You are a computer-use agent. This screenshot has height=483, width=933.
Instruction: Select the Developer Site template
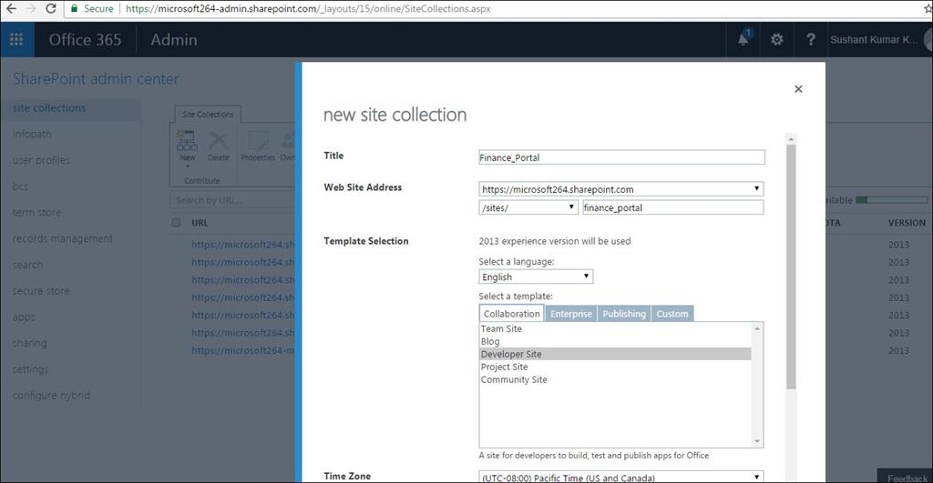[x=615, y=354]
